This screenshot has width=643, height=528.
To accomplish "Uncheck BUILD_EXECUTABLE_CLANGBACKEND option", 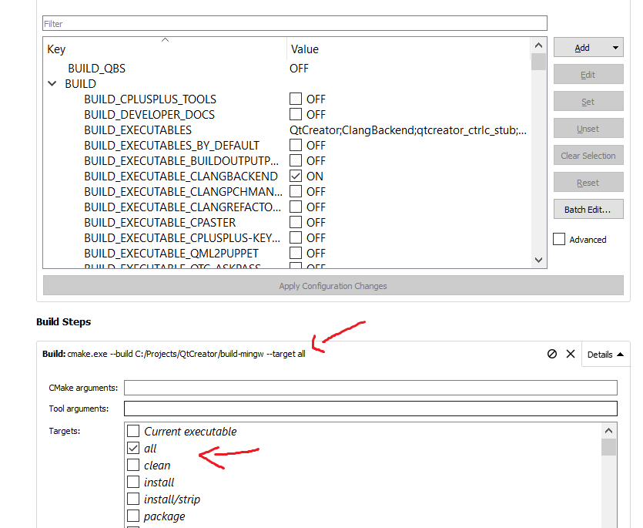I will (x=296, y=176).
